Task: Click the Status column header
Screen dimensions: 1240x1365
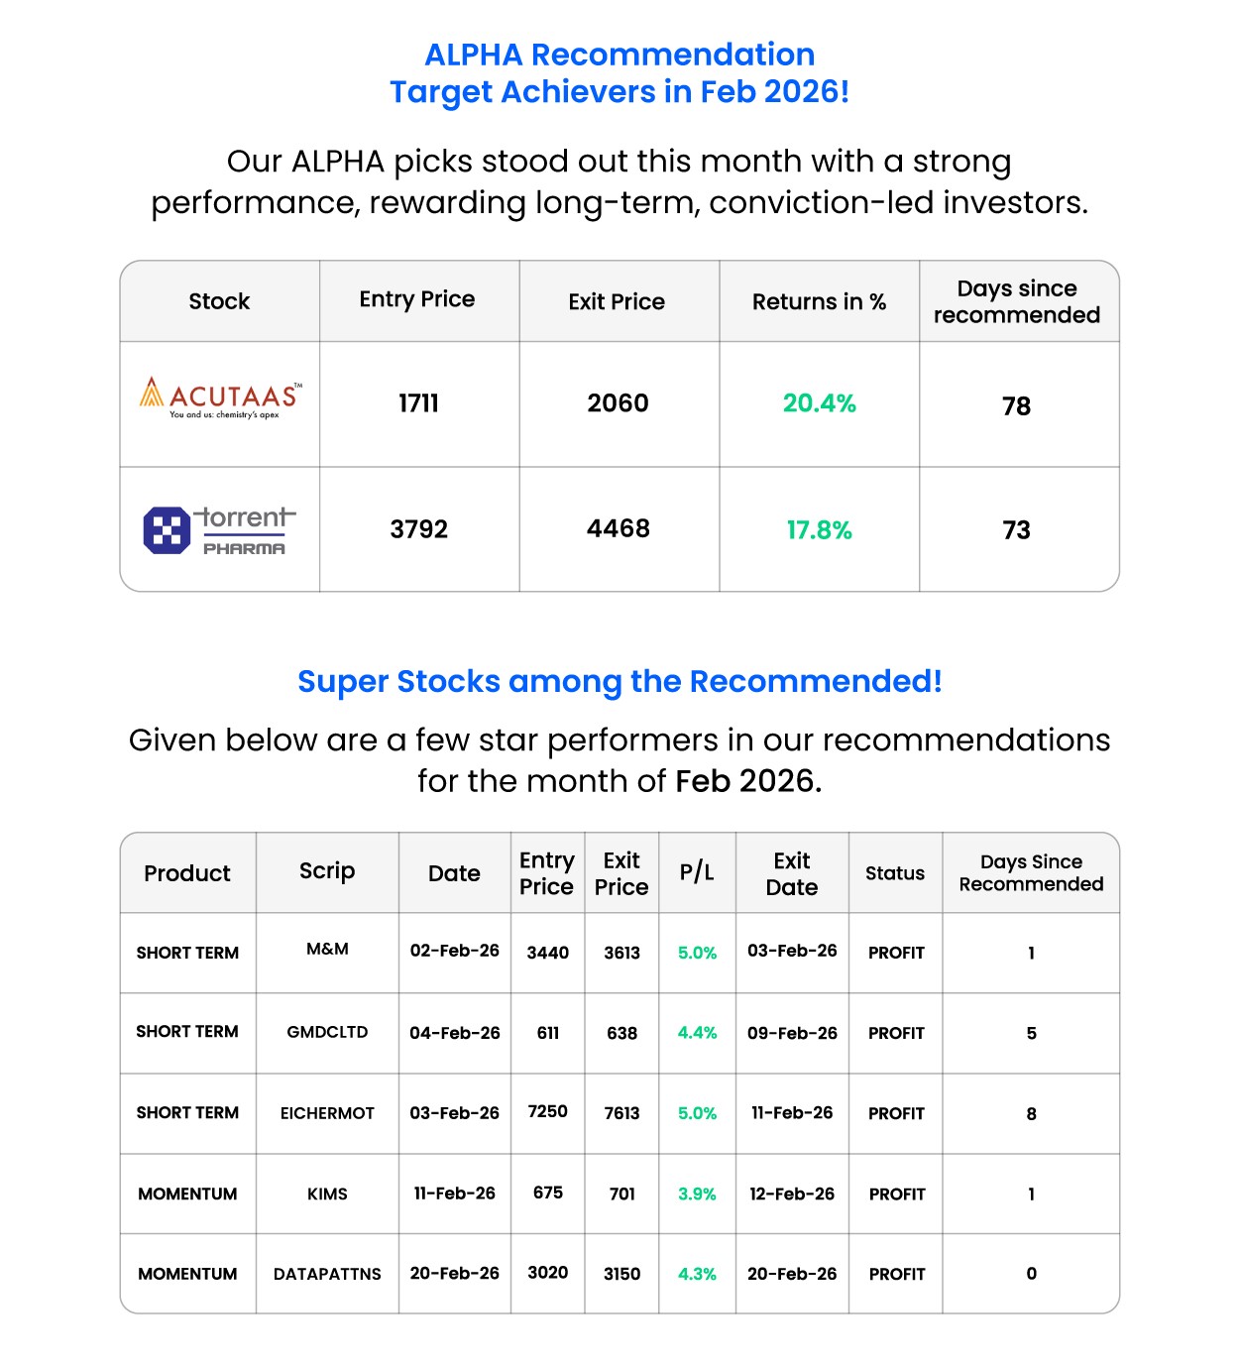Action: click(895, 873)
